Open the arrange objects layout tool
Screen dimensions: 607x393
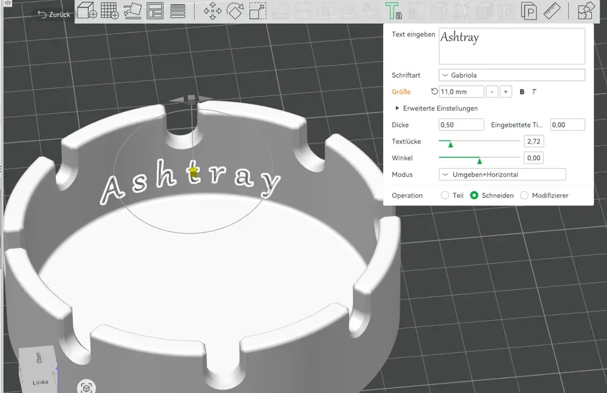tap(155, 10)
